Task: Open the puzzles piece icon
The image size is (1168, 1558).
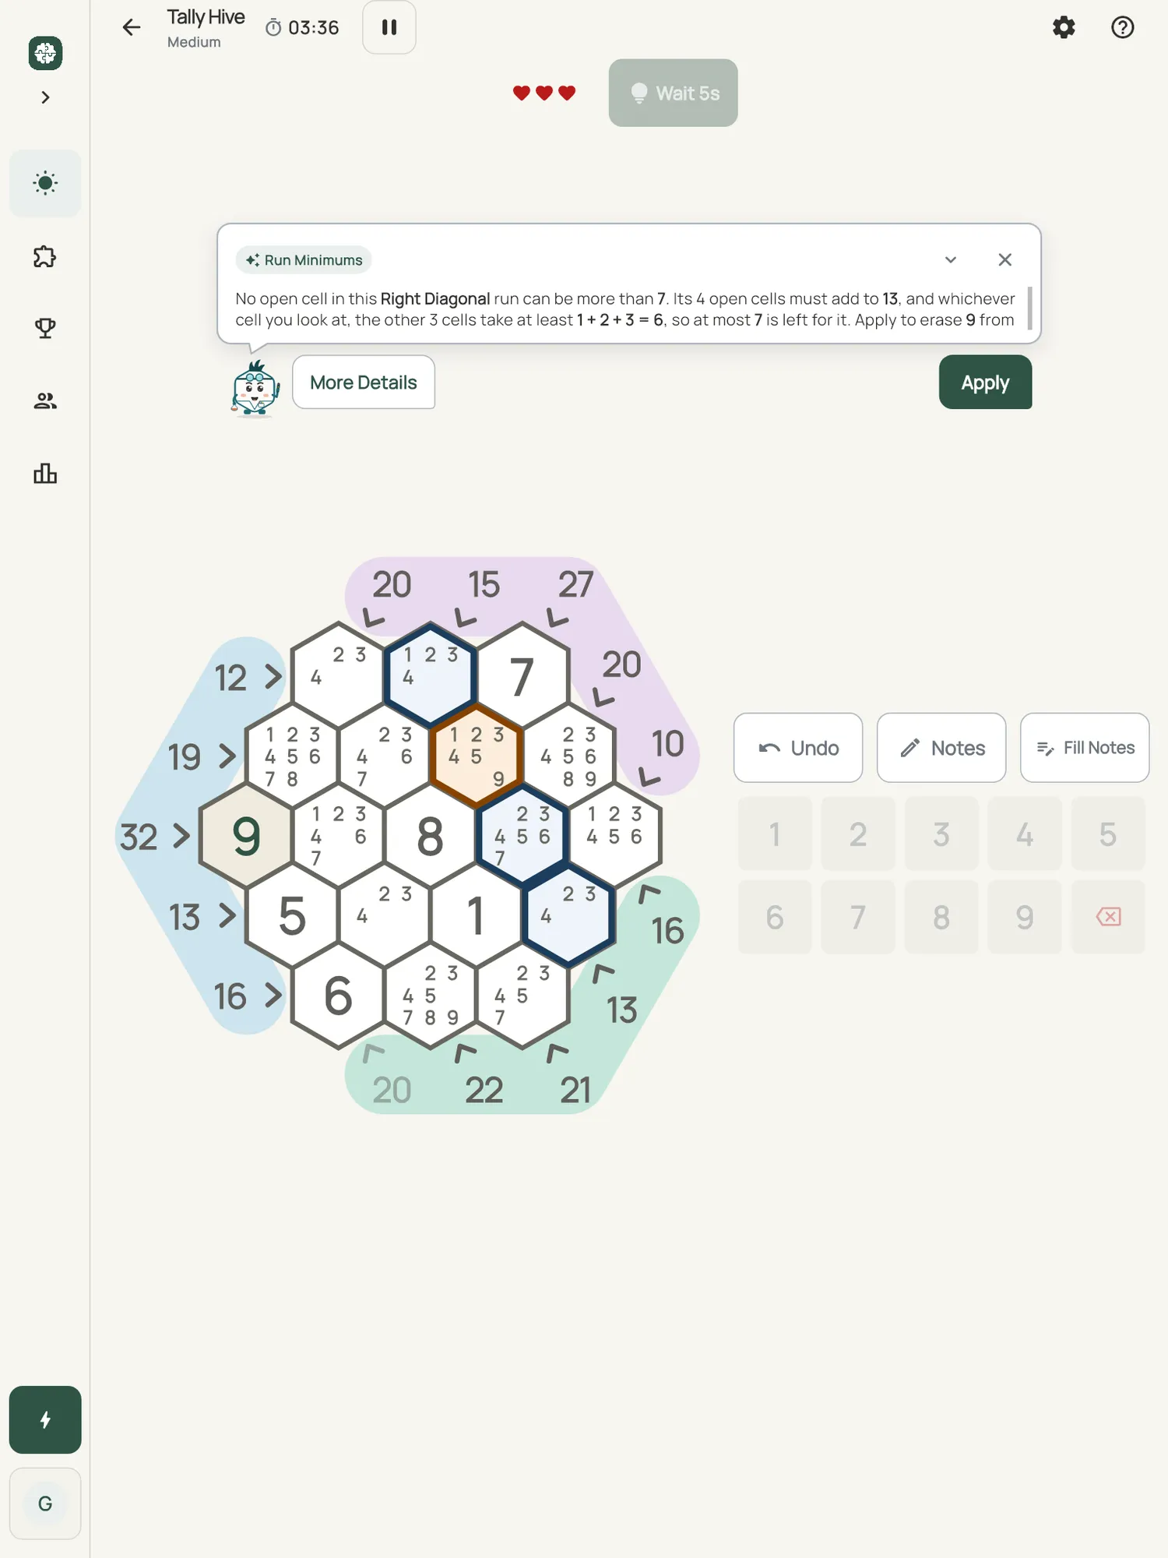Action: [45, 256]
